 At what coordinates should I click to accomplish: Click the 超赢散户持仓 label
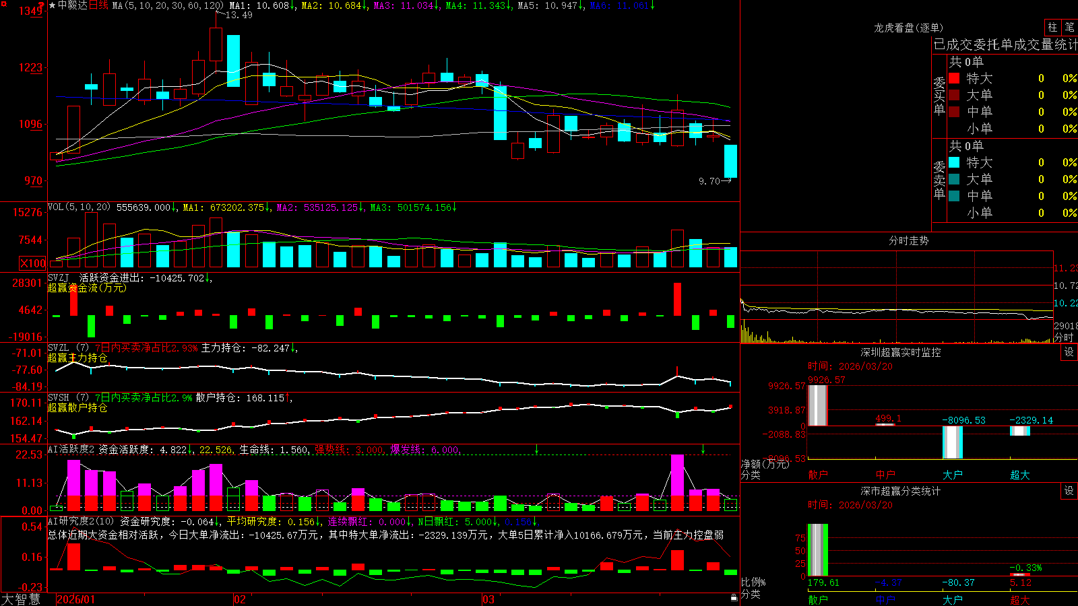coord(78,407)
